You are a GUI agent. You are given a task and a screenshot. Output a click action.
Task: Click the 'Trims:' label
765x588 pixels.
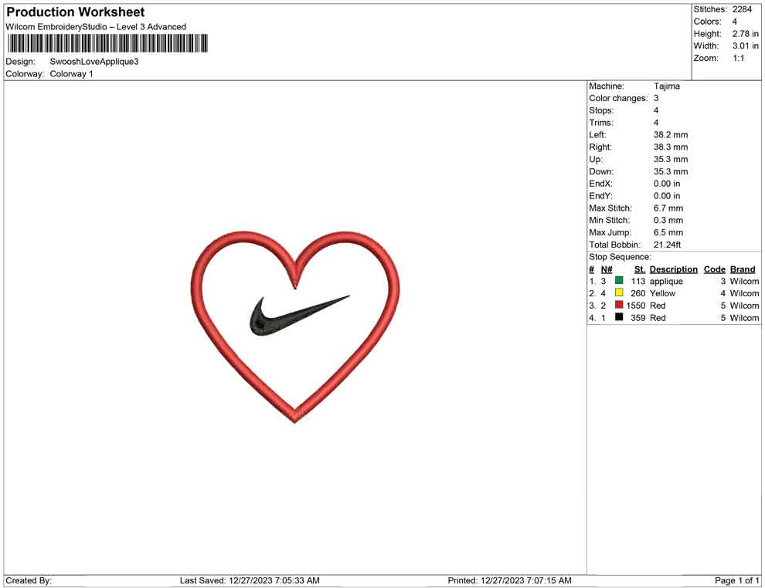coord(601,123)
